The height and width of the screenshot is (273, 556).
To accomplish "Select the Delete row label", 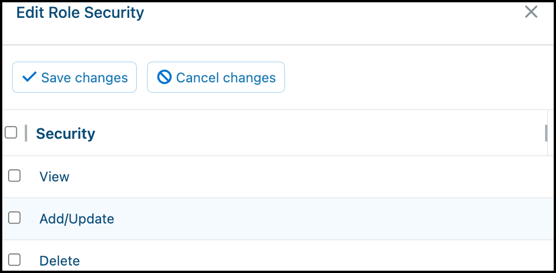I will pos(59,261).
